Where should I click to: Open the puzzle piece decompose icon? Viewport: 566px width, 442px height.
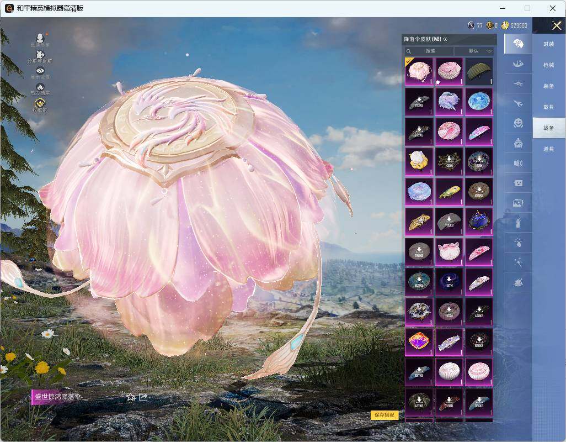click(x=40, y=55)
